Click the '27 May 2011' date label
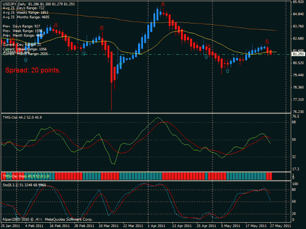Screen dimensions: 306x229 [281, 226]
